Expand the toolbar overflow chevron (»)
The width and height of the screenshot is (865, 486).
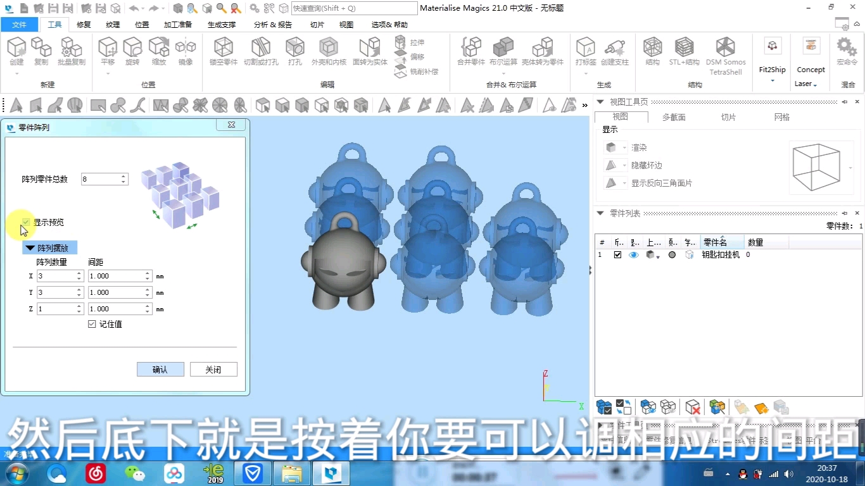click(x=584, y=106)
